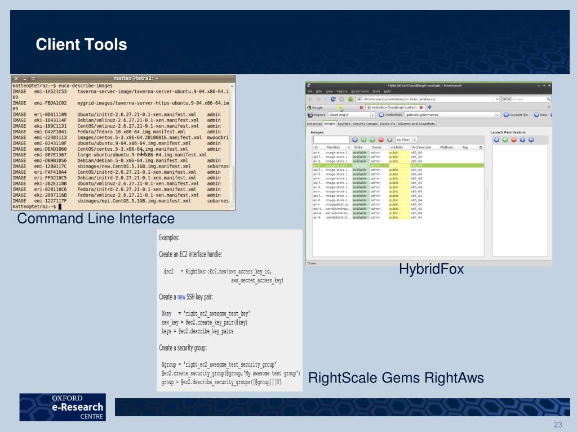Open the File menu in Iceweasel

pos(310,92)
